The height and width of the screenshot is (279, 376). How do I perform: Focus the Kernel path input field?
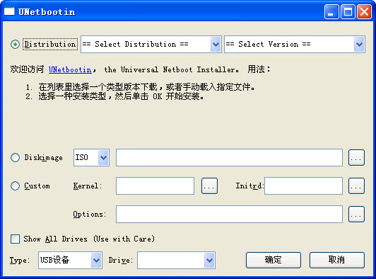pos(155,186)
